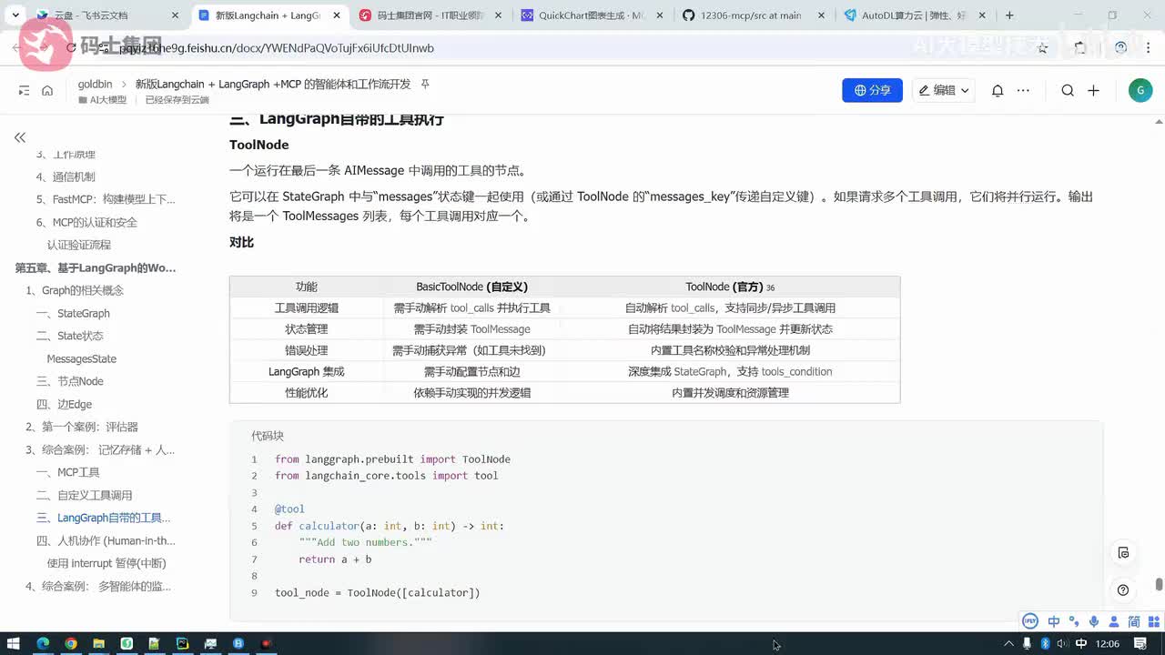
Task: Open a new browser tab
Action: 1009,15
